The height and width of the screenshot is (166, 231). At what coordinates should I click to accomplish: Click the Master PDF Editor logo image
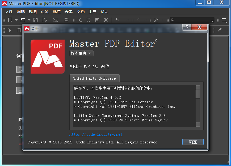(x=47, y=57)
